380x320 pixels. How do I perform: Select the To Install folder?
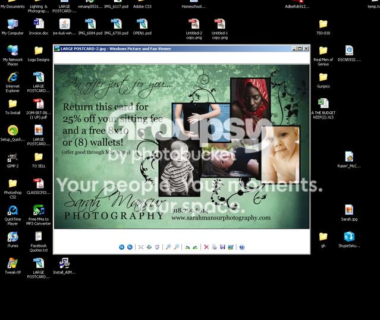[x=12, y=106]
